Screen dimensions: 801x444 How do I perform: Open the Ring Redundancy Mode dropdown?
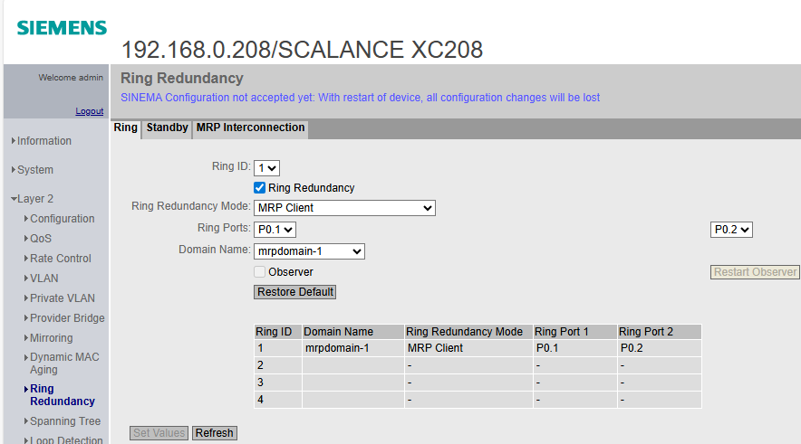(344, 208)
